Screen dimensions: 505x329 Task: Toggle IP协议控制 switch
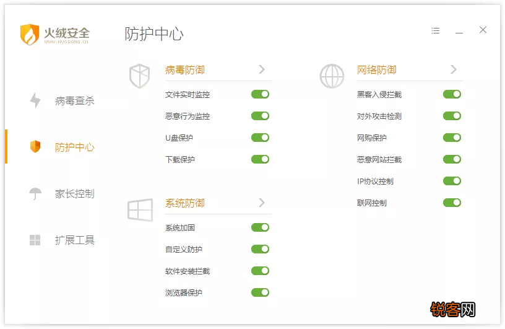tap(452, 181)
